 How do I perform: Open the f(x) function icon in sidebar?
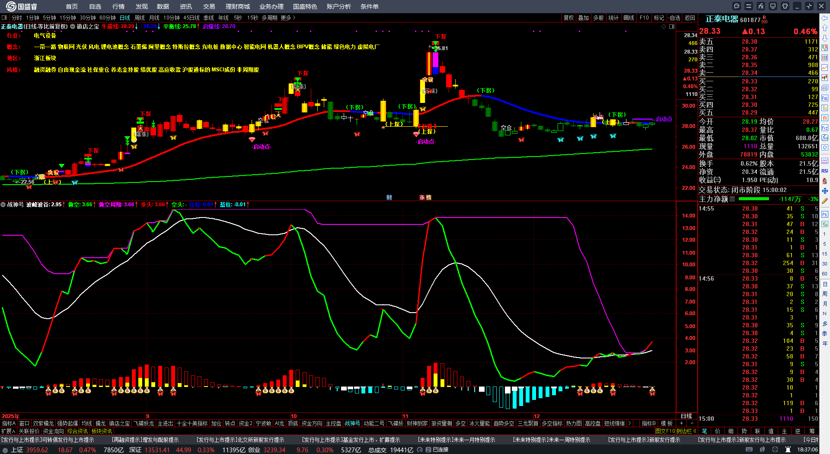(x=825, y=138)
